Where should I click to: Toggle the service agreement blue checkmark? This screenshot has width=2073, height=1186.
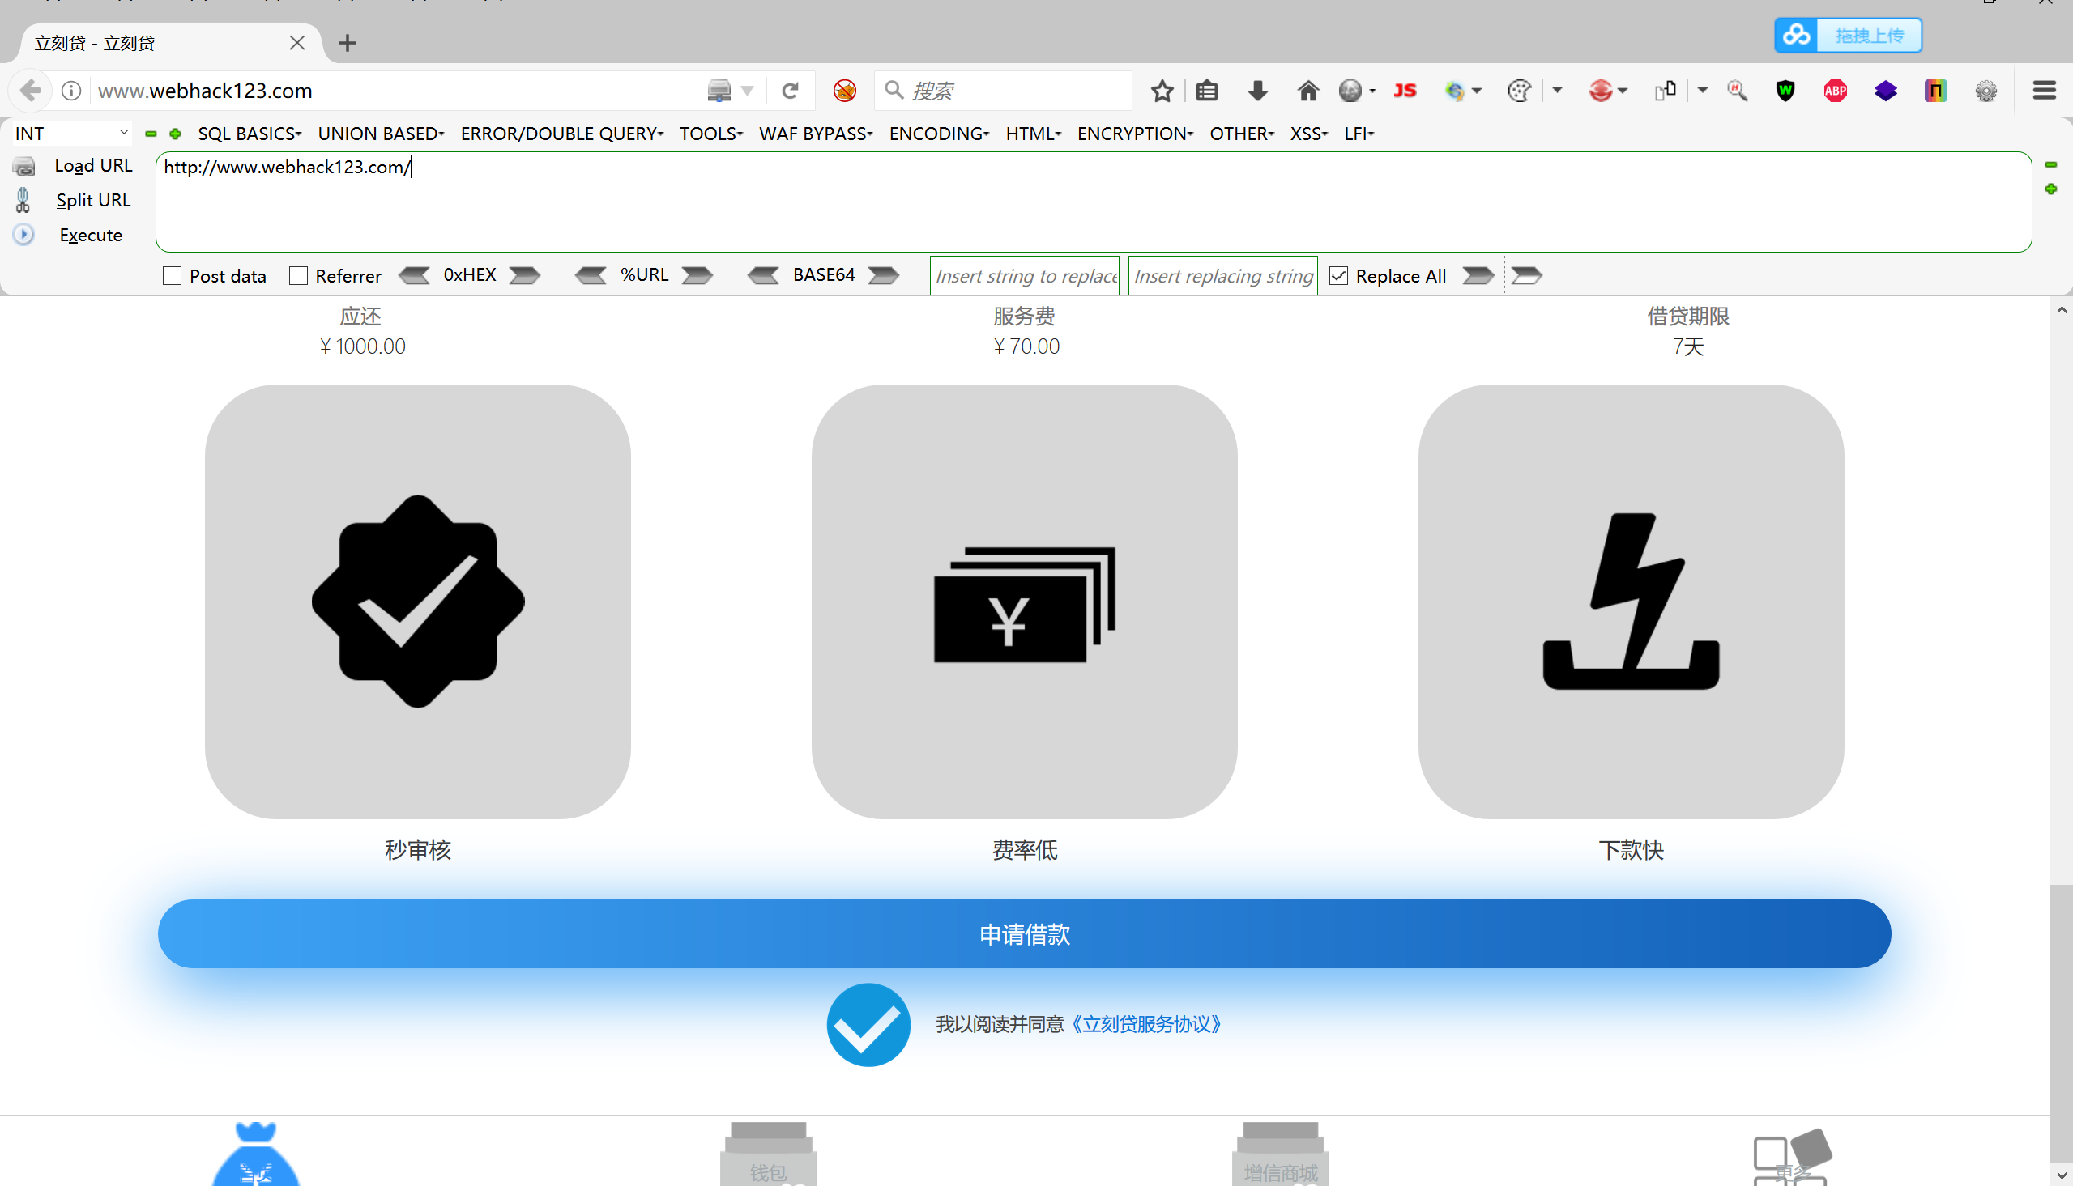tap(868, 1024)
